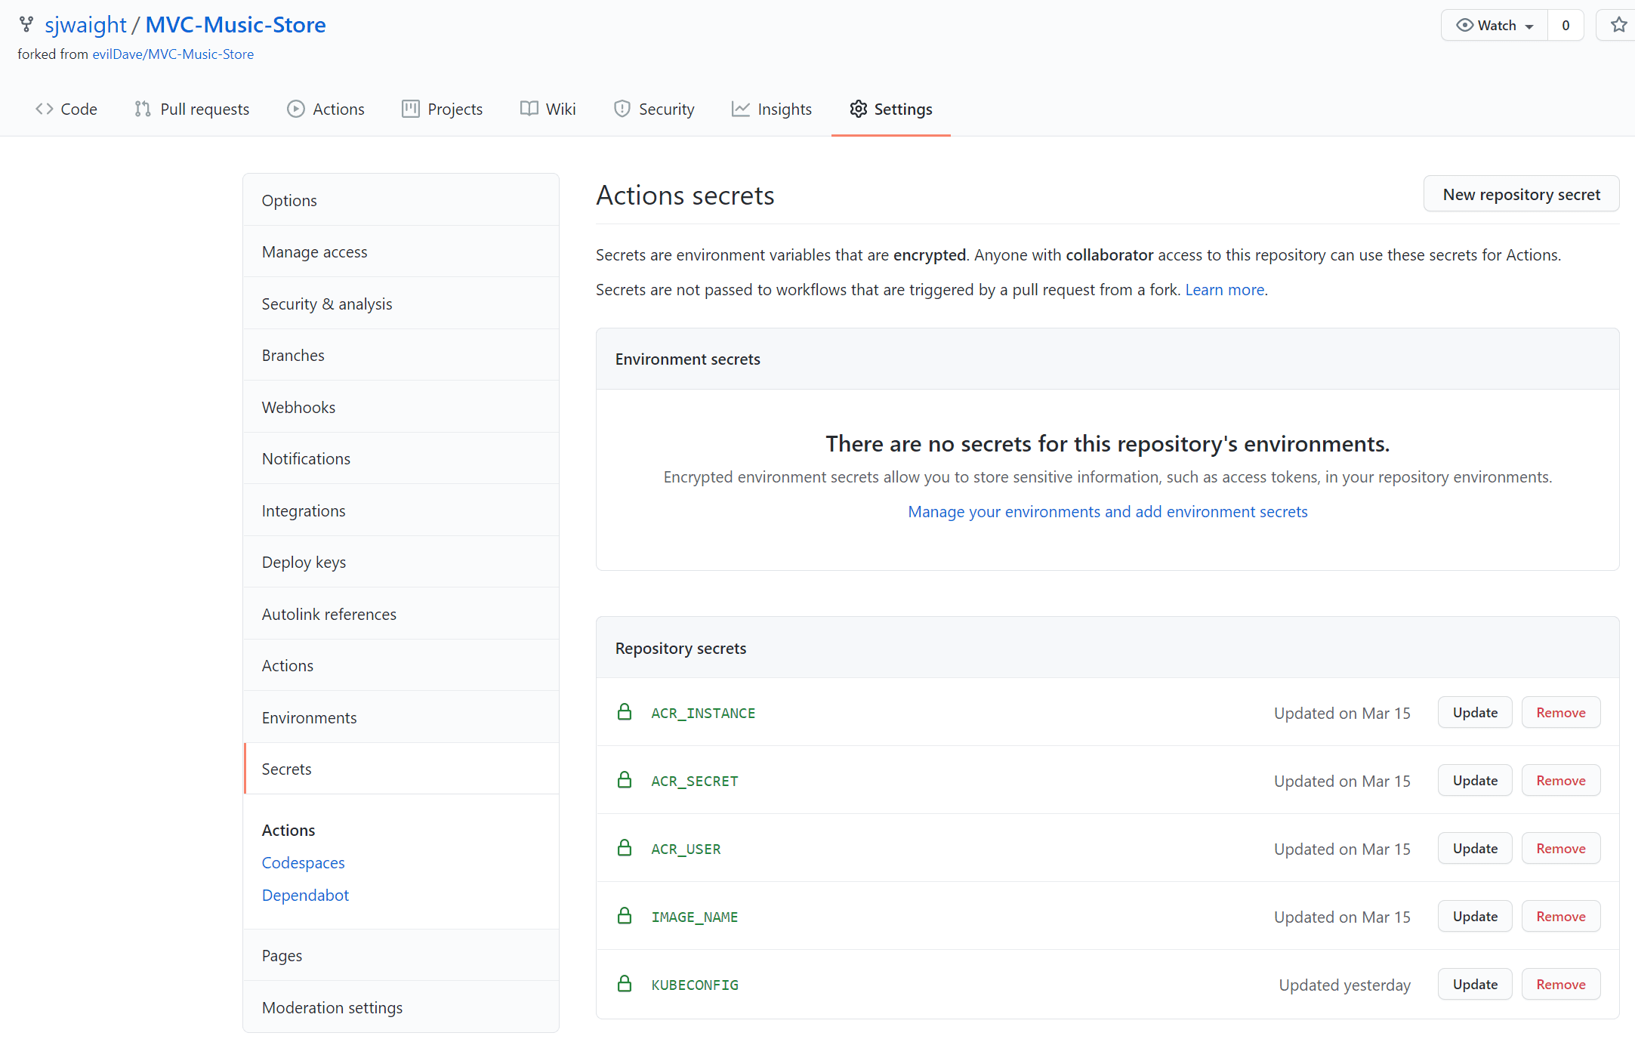Open Webhooks settings
This screenshot has width=1635, height=1039.
click(x=401, y=407)
